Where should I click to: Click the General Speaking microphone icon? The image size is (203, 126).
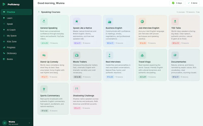tap(44, 21)
